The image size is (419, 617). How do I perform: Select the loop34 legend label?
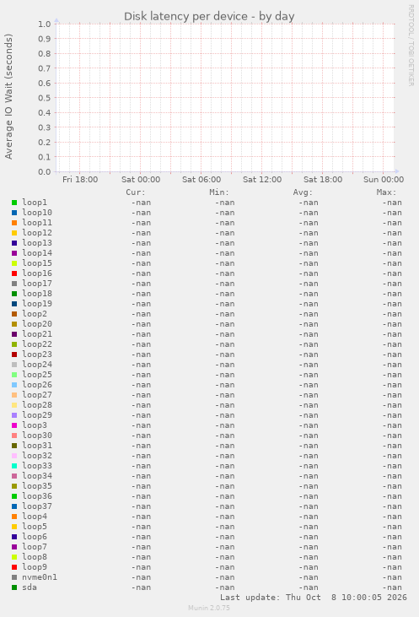pyautogui.click(x=37, y=476)
